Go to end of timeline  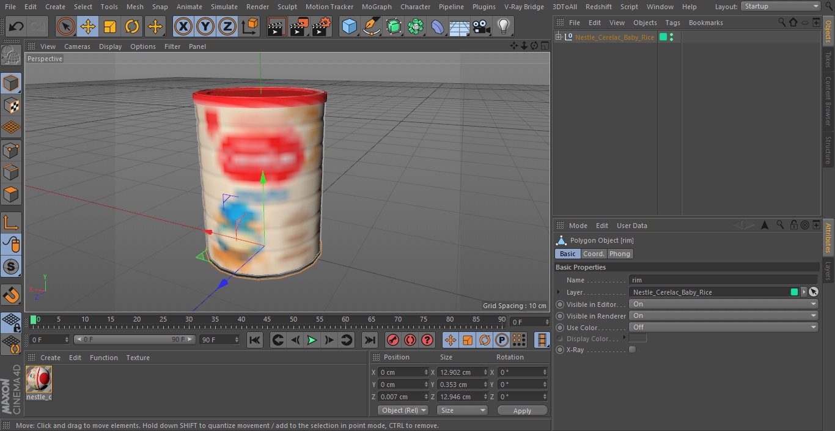coord(370,340)
